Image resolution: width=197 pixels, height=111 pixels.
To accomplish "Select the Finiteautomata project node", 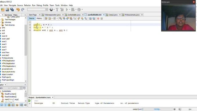I will (7, 58).
